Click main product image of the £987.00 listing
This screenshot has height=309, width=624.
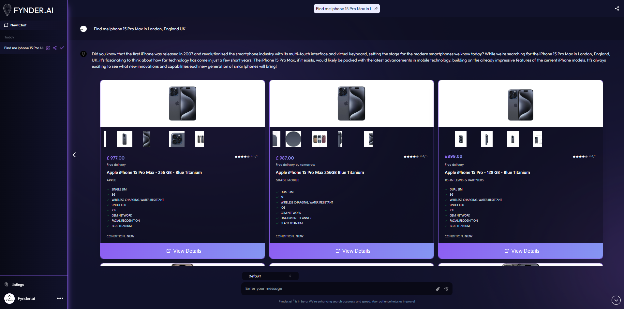pos(351,104)
